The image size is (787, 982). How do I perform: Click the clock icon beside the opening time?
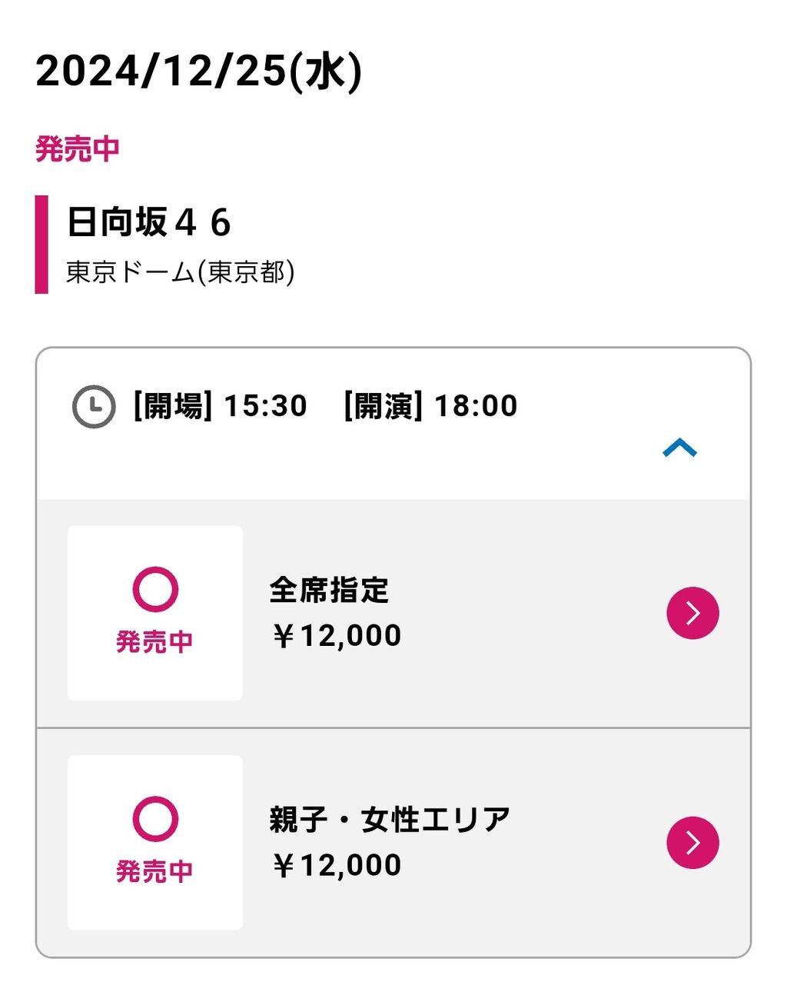pyautogui.click(x=93, y=407)
